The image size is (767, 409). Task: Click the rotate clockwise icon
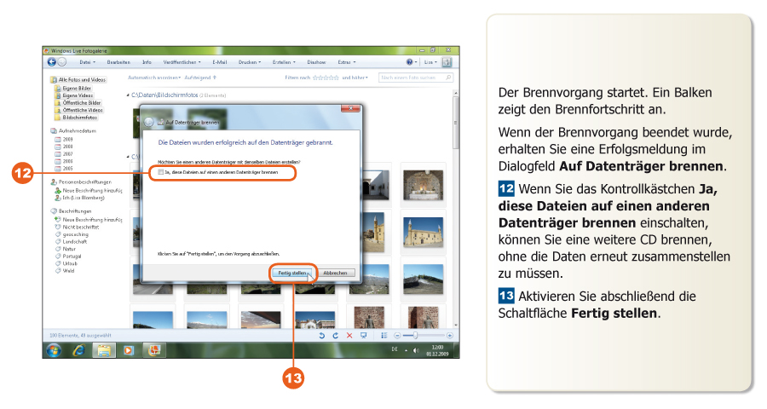(335, 337)
